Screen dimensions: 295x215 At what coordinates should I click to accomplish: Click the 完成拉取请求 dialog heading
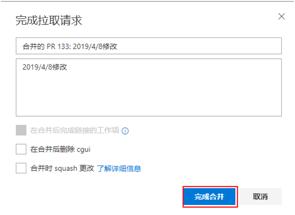[49, 20]
